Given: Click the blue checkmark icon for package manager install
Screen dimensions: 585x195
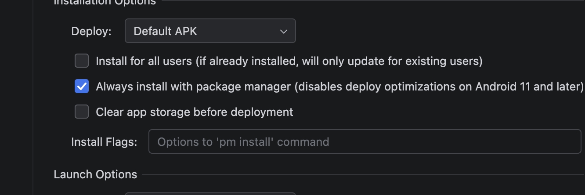Looking at the screenshot, I should pos(82,86).
